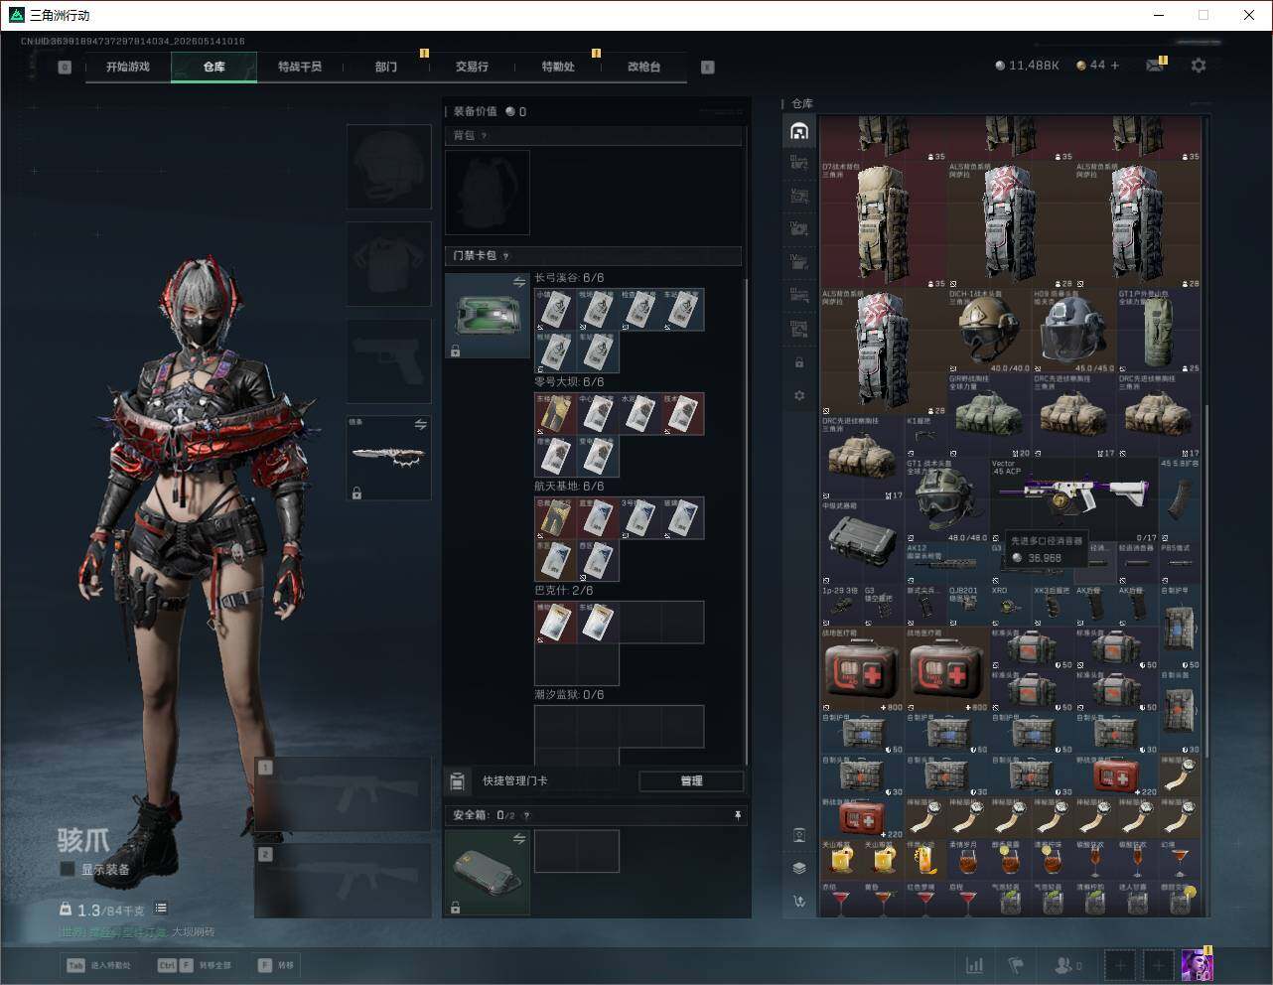The height and width of the screenshot is (985, 1273).
Task: Open the friends list icon
Action: [1068, 965]
